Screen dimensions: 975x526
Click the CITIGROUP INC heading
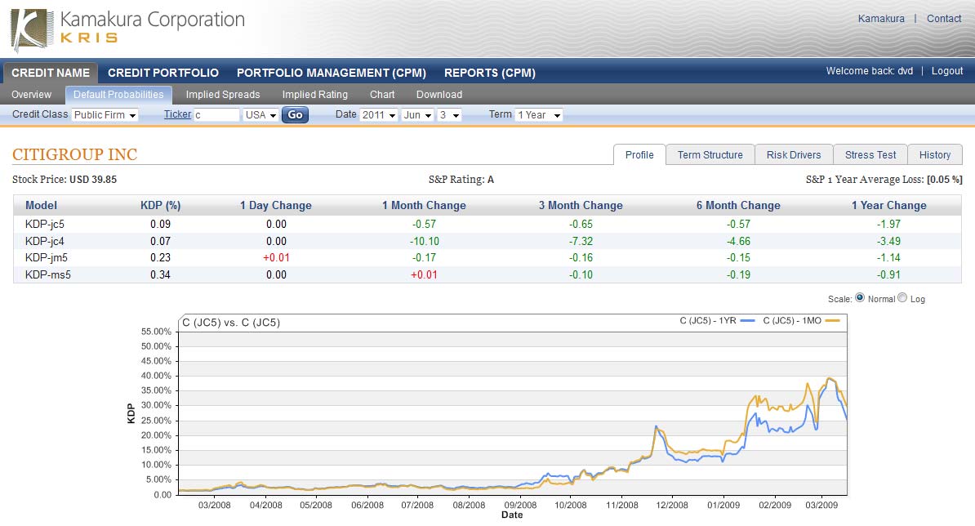click(x=74, y=154)
